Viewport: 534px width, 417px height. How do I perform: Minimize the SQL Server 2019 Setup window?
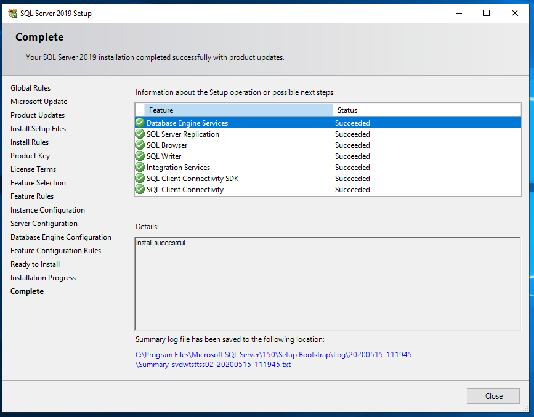click(459, 13)
